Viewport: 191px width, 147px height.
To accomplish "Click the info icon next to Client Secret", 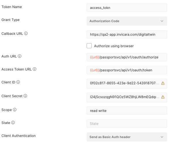I will (x=25, y=96).
